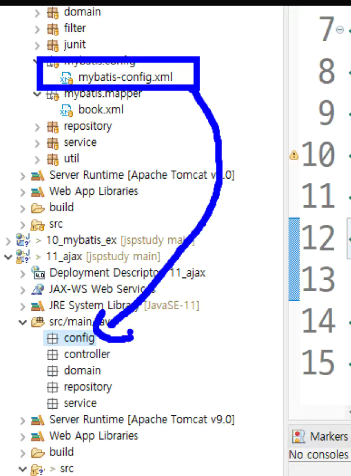Select the empty repository package under src/main/java
This screenshot has width=351, height=476.
(x=88, y=387)
